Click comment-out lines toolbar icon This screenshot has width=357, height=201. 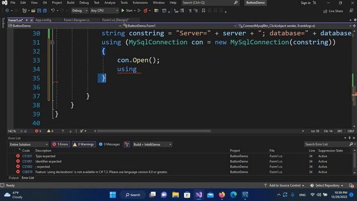190,11
